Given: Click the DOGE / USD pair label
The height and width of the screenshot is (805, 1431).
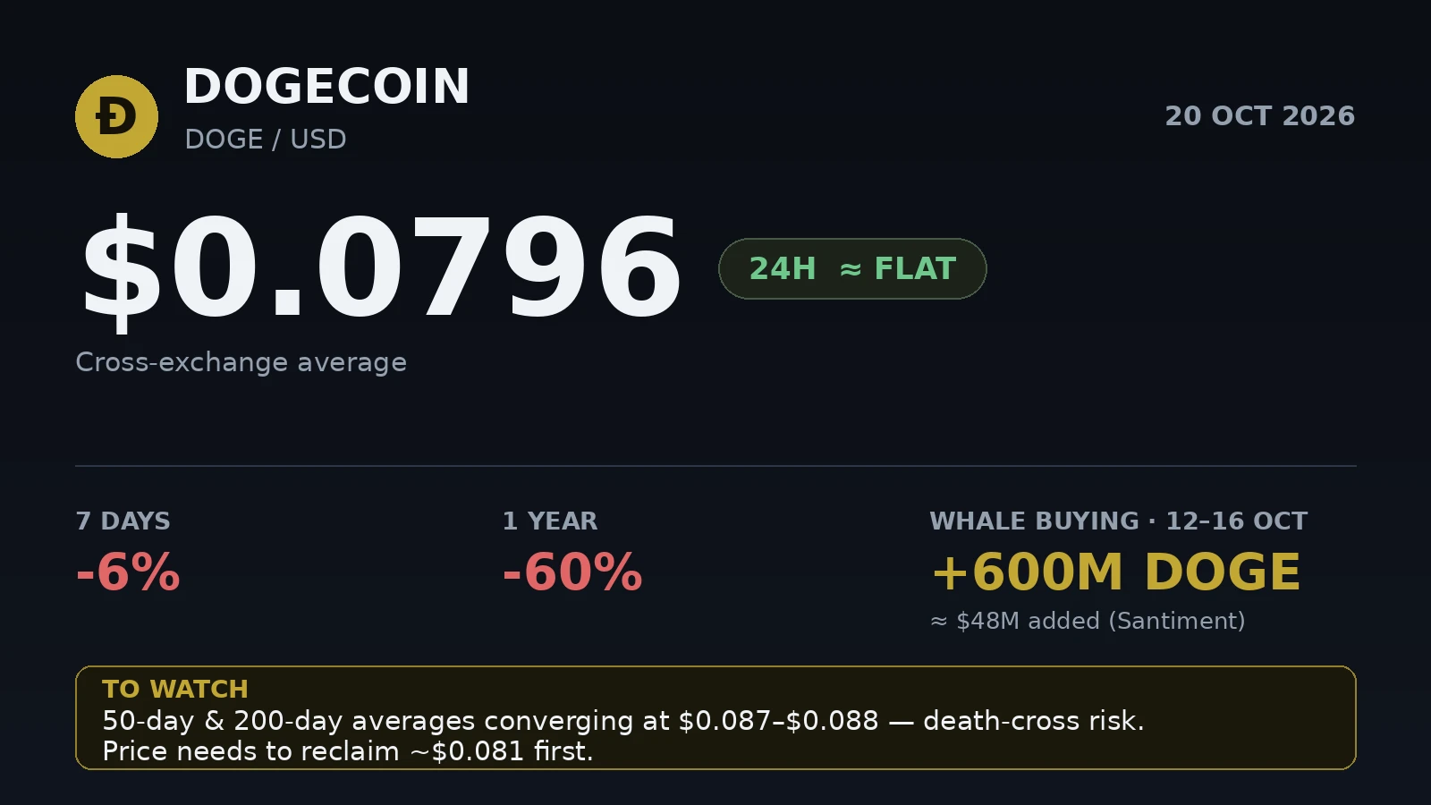Looking at the screenshot, I should pos(266,140).
